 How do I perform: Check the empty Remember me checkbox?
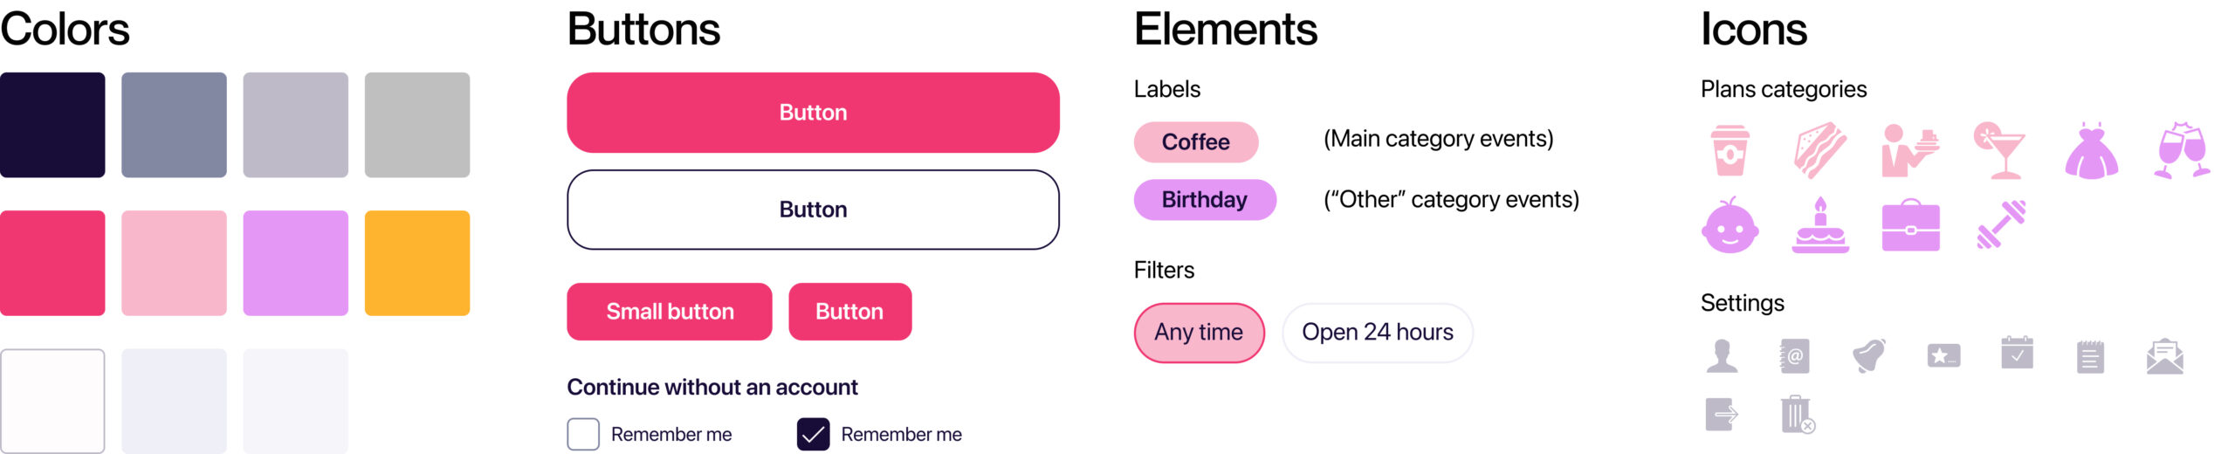tap(583, 434)
